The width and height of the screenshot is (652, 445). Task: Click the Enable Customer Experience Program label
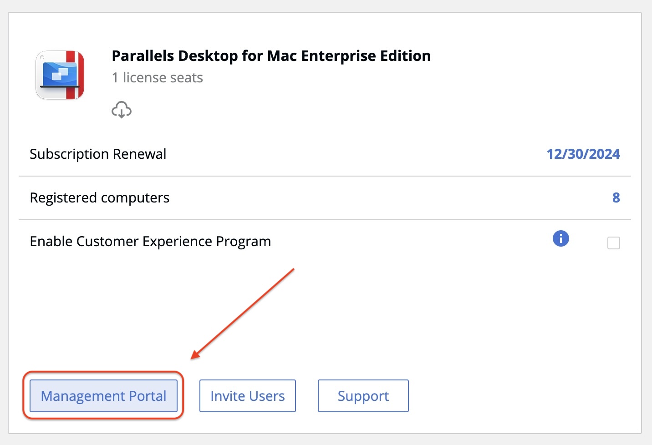coord(150,241)
